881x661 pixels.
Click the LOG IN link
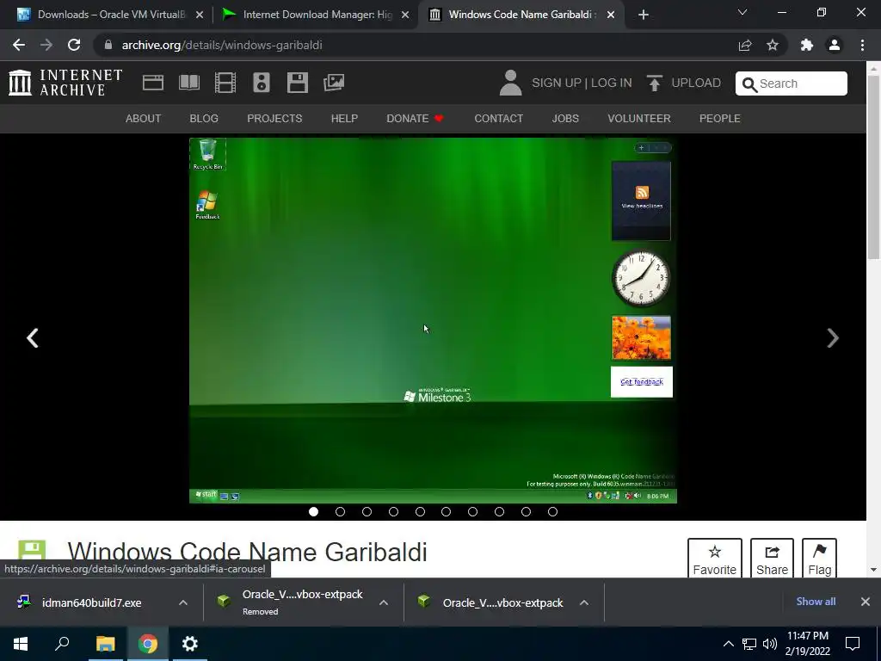612,83
